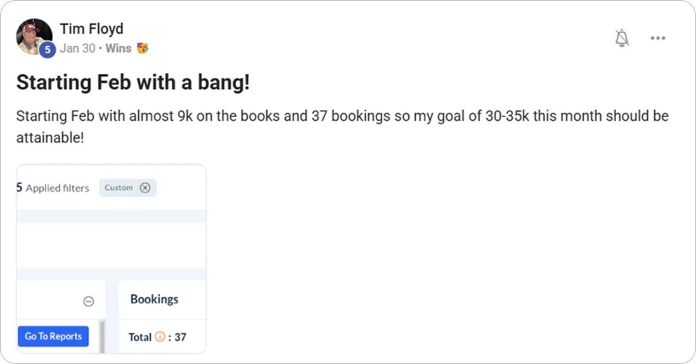Click the Applied filters label
This screenshot has height=364, width=696.
pyautogui.click(x=57, y=188)
